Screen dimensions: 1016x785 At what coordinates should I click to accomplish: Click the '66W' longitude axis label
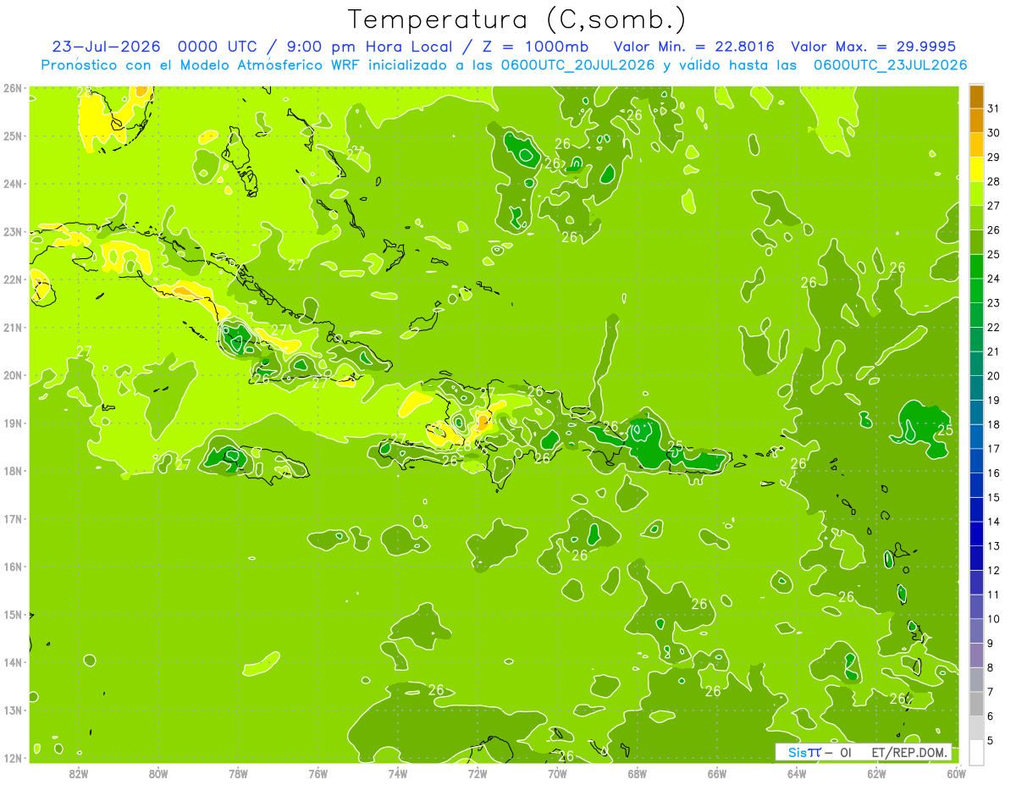click(717, 773)
